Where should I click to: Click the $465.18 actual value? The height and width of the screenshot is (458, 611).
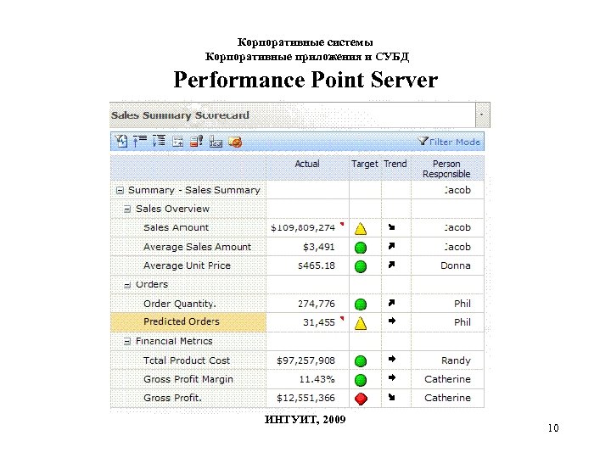[x=317, y=265]
